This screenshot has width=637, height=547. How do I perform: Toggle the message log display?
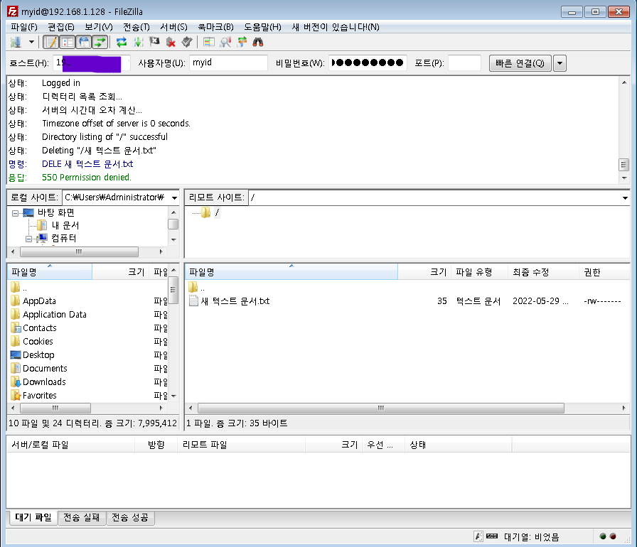pyautogui.click(x=50, y=42)
